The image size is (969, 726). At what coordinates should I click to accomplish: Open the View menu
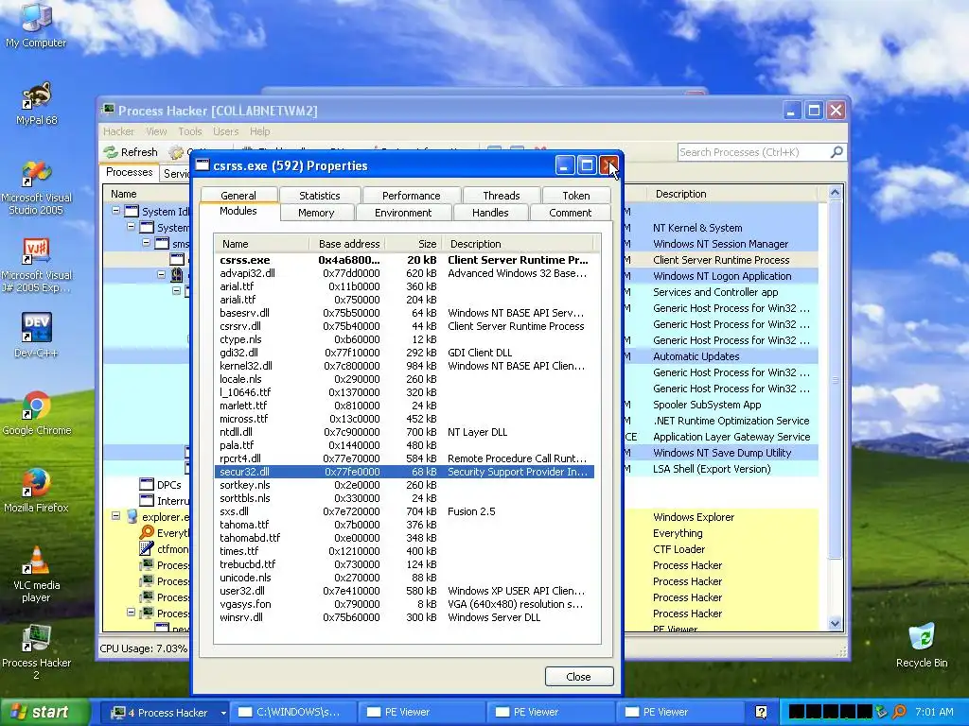156,131
